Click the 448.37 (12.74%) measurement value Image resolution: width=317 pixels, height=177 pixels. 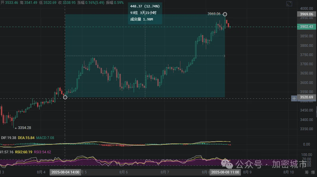pyautogui.click(x=145, y=6)
